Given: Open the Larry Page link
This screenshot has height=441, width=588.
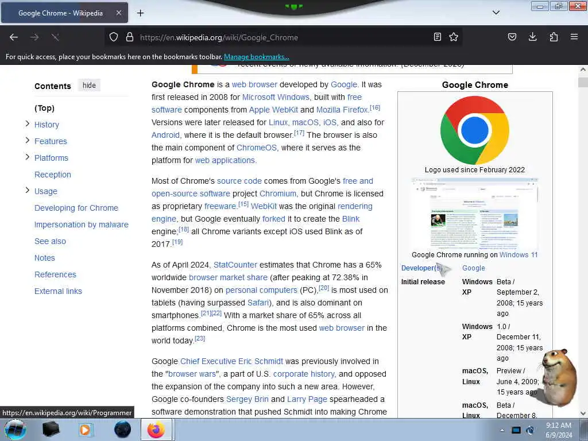Looking at the screenshot, I should click(307, 400).
